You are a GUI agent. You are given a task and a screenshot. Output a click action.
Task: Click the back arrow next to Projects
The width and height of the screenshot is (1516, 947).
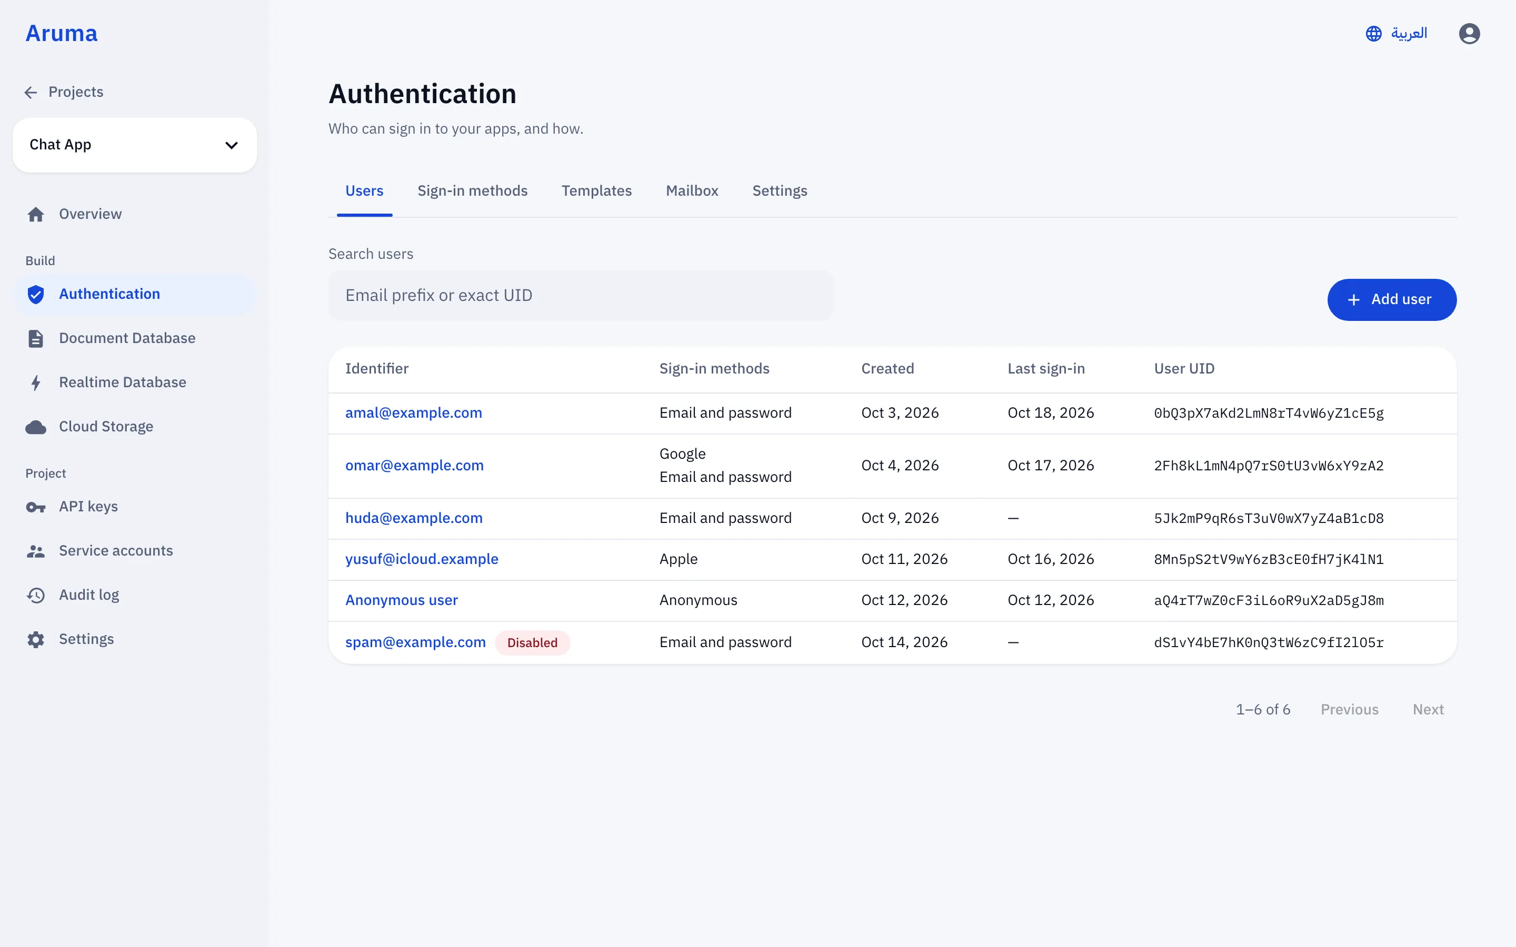(x=31, y=93)
